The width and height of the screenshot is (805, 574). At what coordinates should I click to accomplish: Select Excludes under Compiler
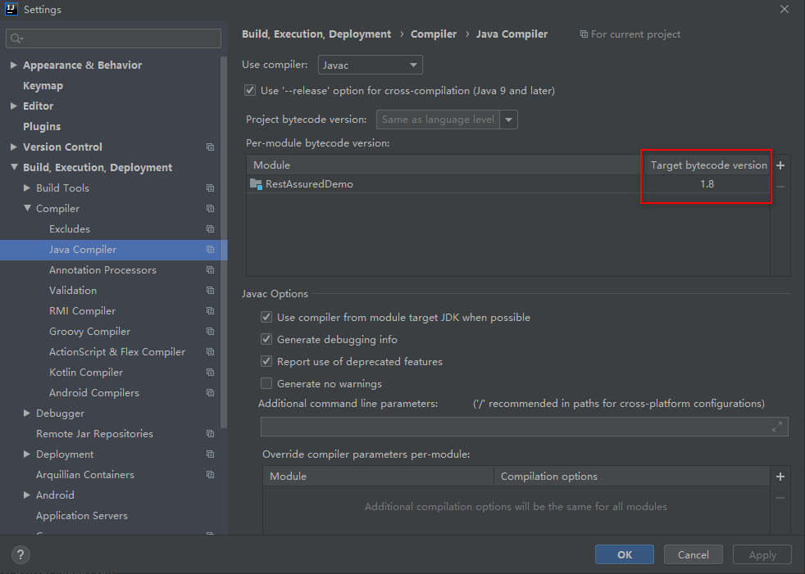(x=70, y=229)
